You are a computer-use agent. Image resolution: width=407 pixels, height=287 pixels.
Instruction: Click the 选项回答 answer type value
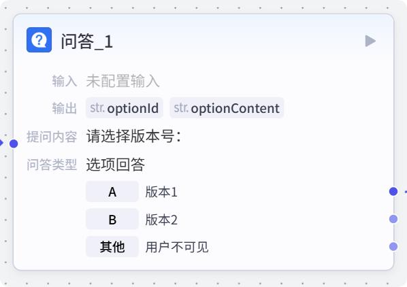point(116,165)
